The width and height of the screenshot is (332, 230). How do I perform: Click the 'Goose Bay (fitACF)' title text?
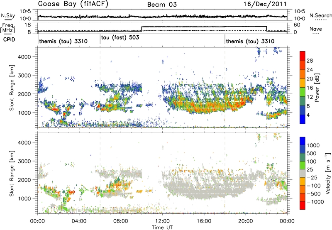(73, 4)
